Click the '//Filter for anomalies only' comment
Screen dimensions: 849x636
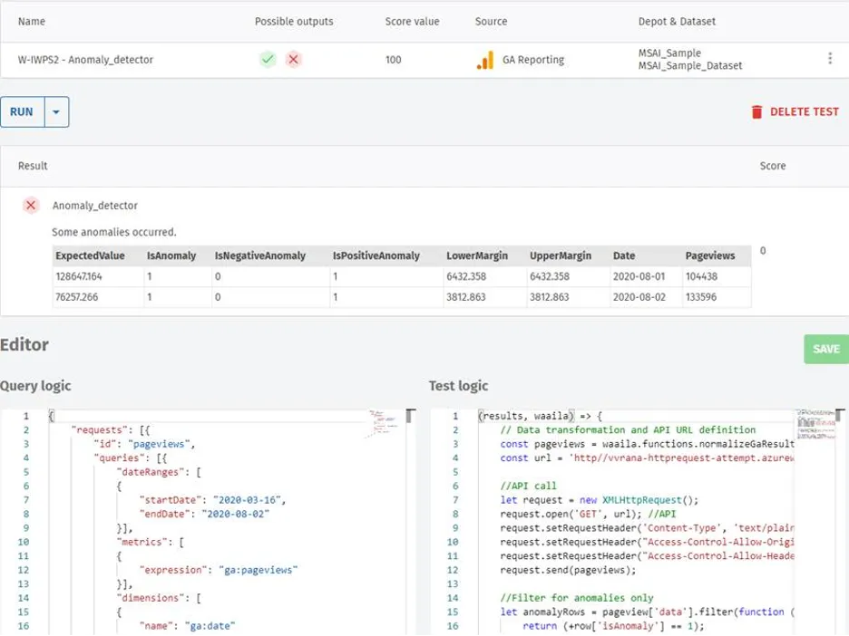click(x=577, y=598)
